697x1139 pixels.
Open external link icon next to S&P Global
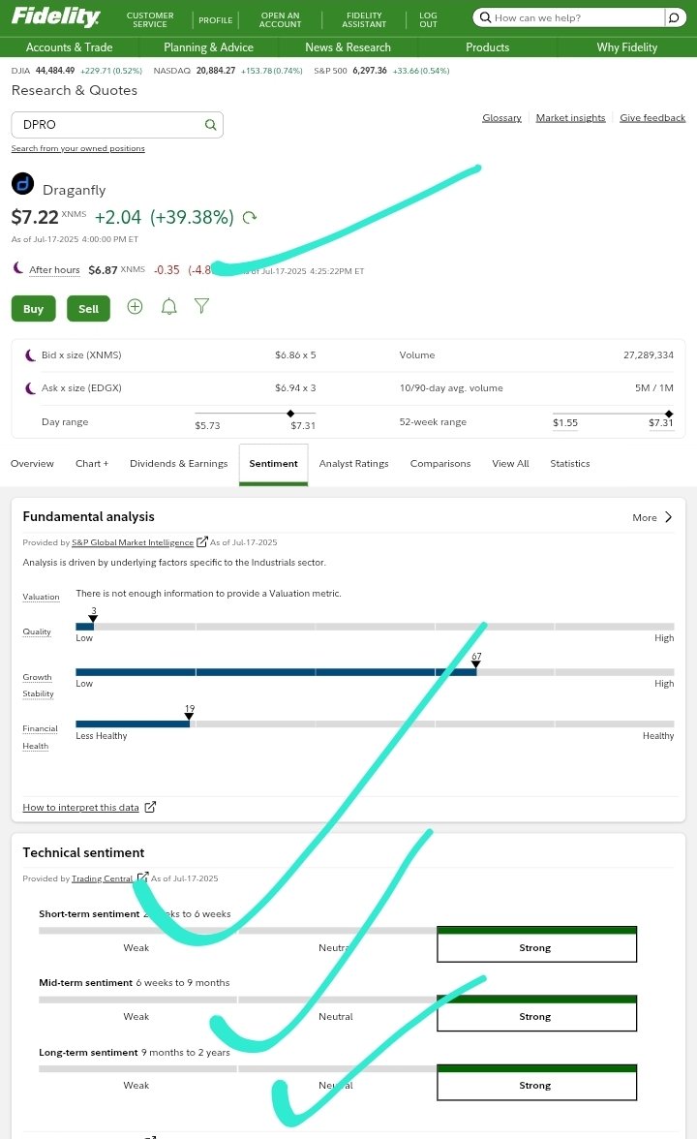[x=201, y=542]
